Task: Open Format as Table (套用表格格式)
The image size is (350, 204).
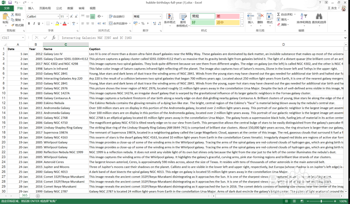Action: (183, 20)
